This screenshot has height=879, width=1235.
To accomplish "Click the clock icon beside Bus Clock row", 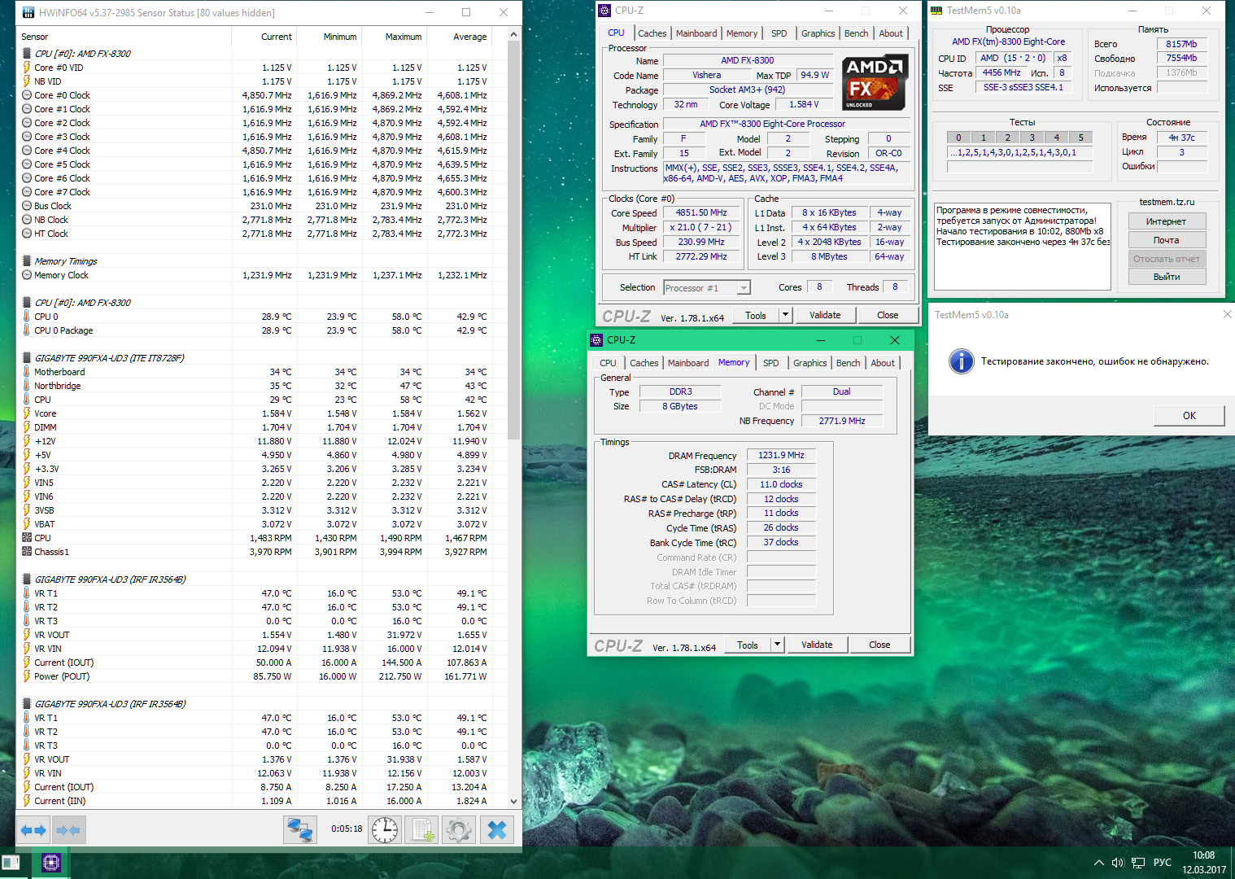I will pos(27,206).
